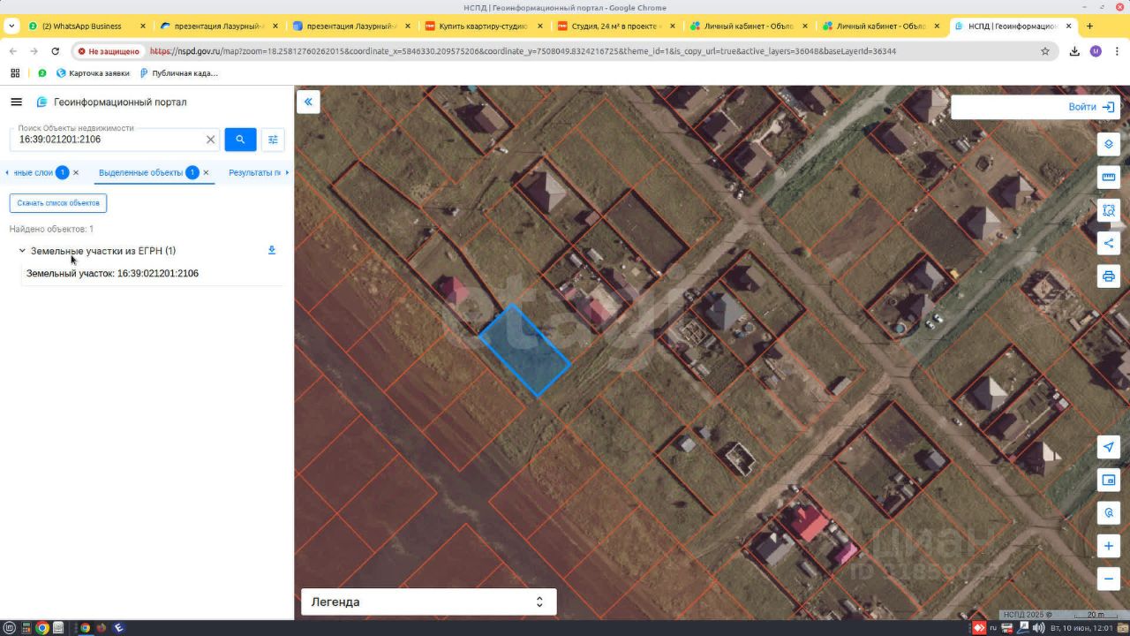Open the bookmarks apps grid
This screenshot has height=636, width=1130.
coord(15,73)
